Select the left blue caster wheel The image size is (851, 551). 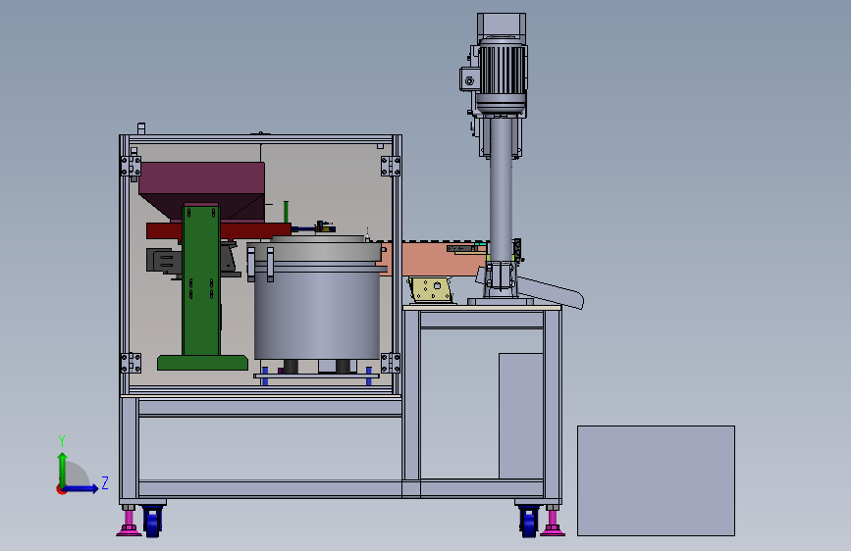(152, 522)
